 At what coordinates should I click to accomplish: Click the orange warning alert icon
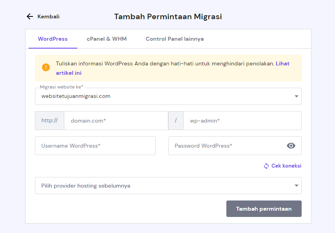pos(46,67)
